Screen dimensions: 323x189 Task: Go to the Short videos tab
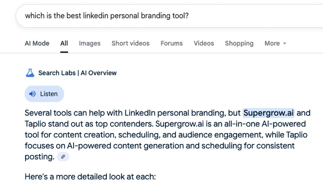coord(131,44)
